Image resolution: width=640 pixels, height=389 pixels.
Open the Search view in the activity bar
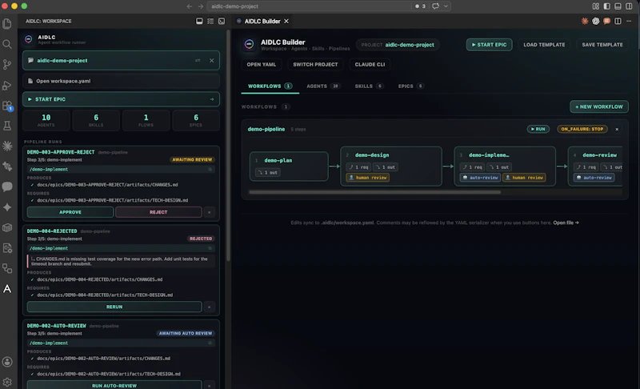[x=7, y=44]
